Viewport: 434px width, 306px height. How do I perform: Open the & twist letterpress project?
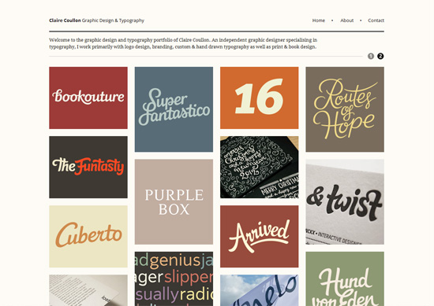(345, 201)
